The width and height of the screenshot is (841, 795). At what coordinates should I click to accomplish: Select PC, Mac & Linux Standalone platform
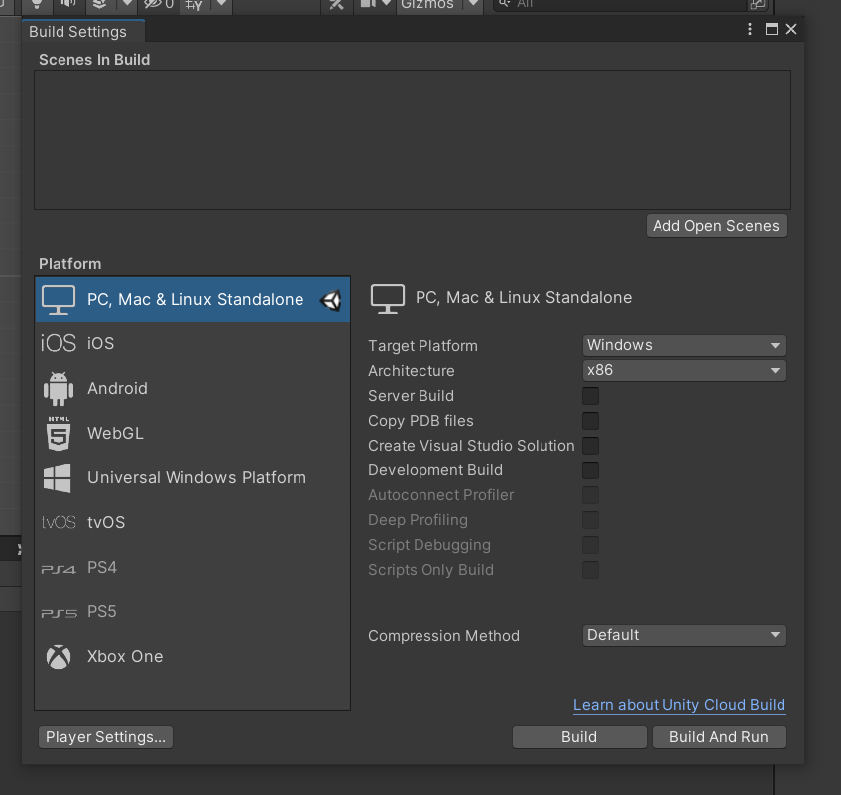(192, 299)
